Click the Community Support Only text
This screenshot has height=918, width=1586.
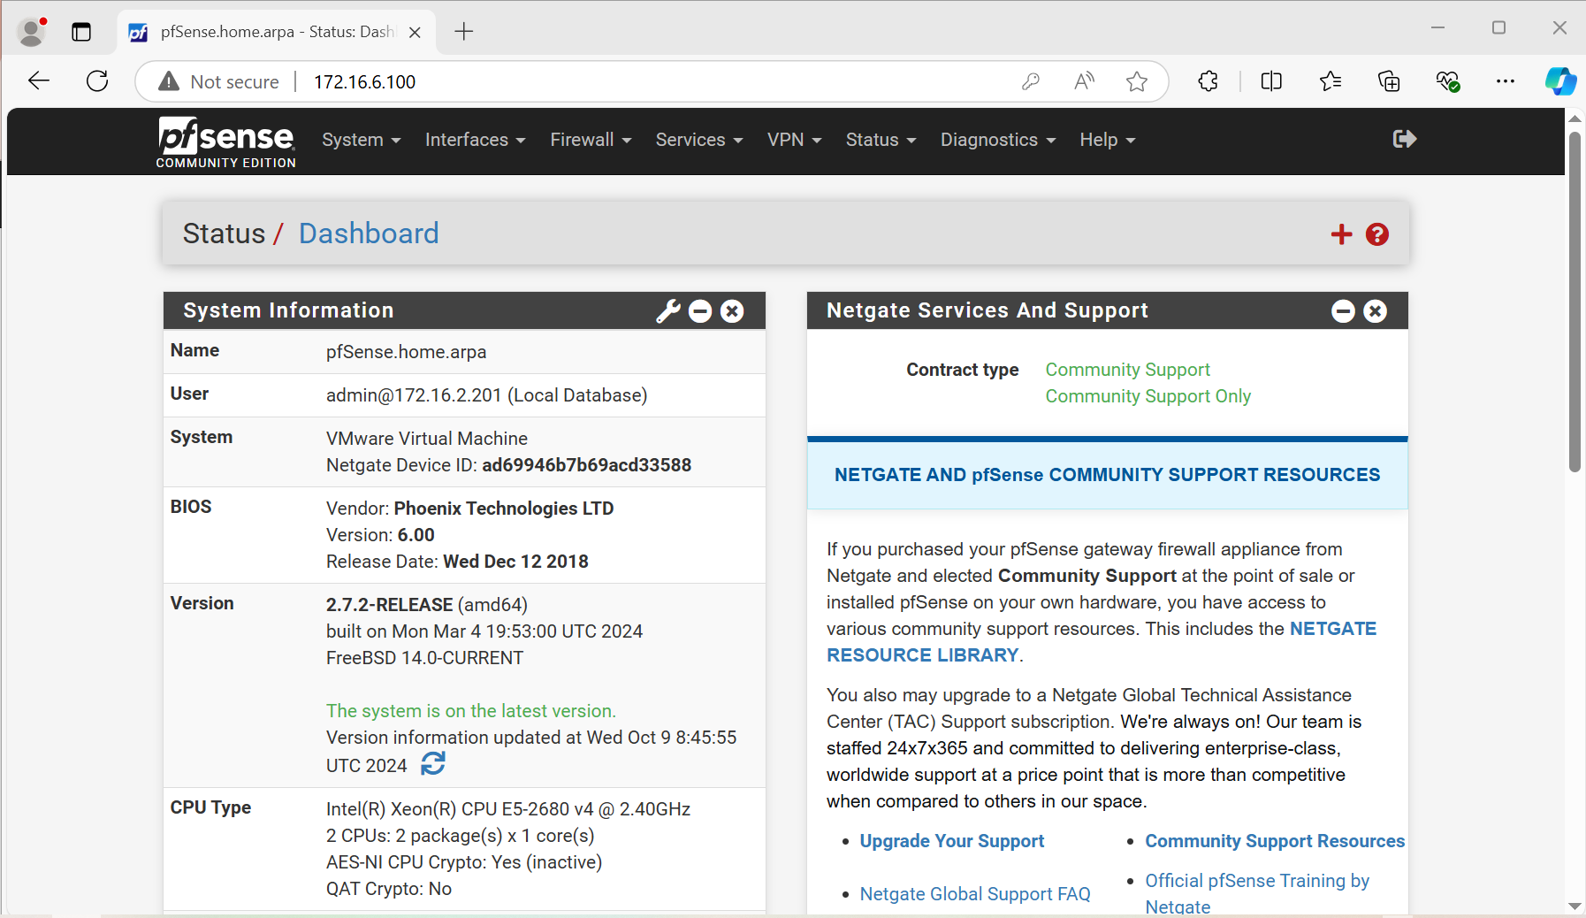click(1148, 396)
